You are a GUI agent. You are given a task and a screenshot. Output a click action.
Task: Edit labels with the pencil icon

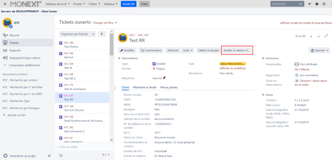click(164, 78)
